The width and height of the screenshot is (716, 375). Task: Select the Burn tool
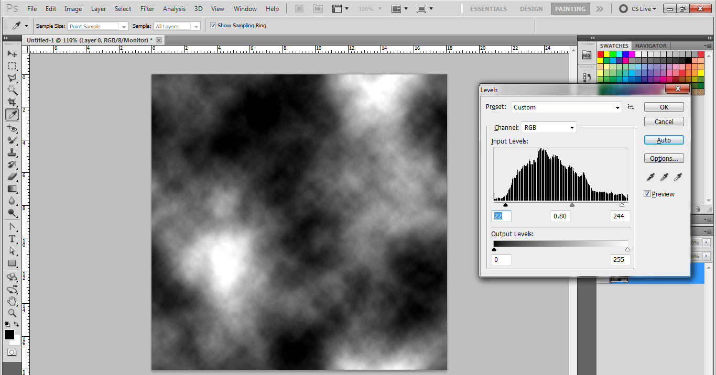pyautogui.click(x=12, y=213)
